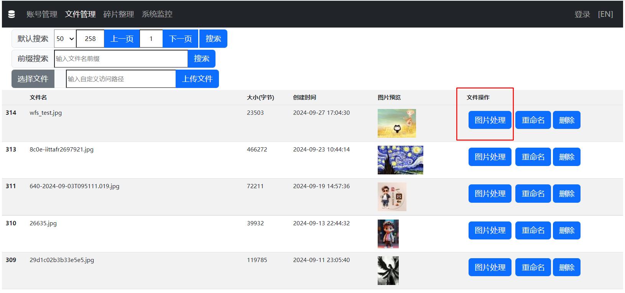Click the 选择文件 button
625x293 pixels.
coord(33,79)
